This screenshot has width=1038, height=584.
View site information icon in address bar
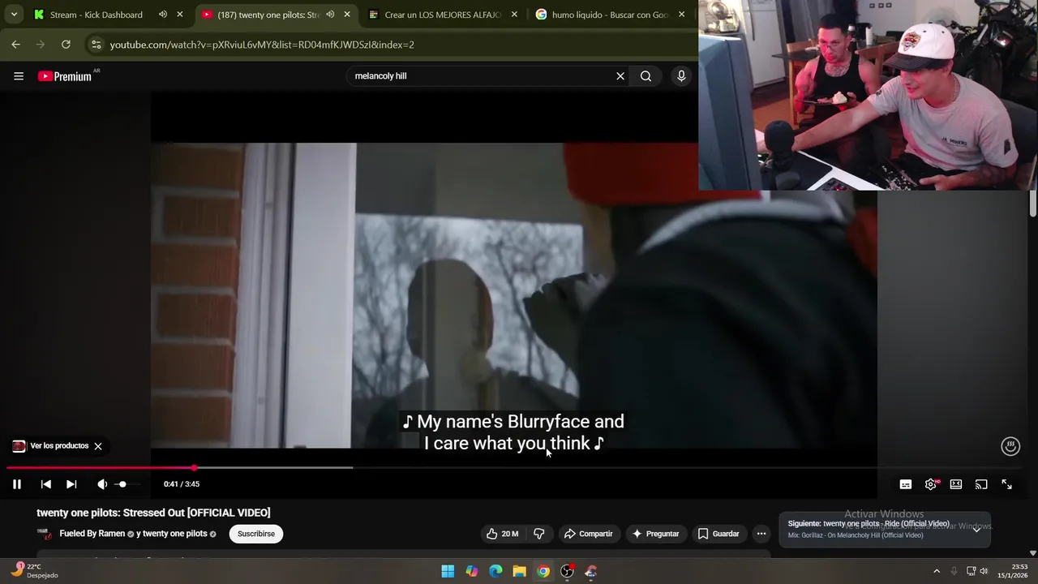96,45
